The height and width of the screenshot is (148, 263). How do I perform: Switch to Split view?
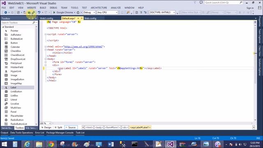click(x=58, y=127)
